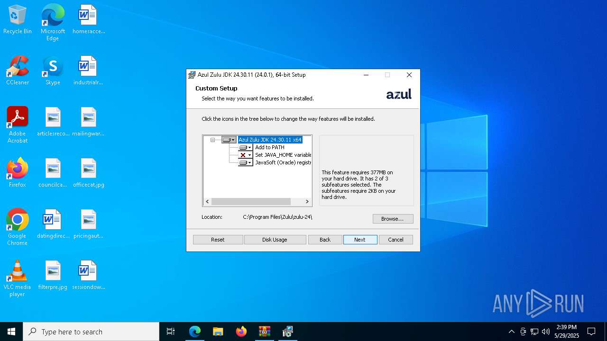Switch to installer taskbar icon

point(288,332)
